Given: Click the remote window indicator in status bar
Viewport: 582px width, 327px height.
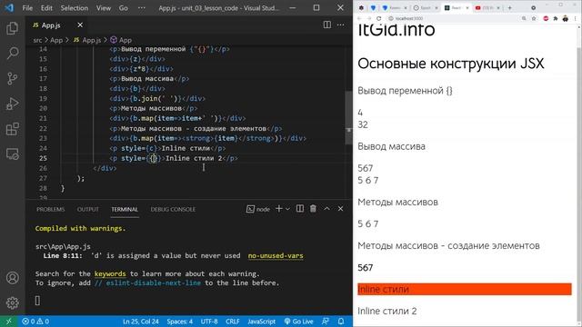Looking at the screenshot, I should (x=8, y=322).
